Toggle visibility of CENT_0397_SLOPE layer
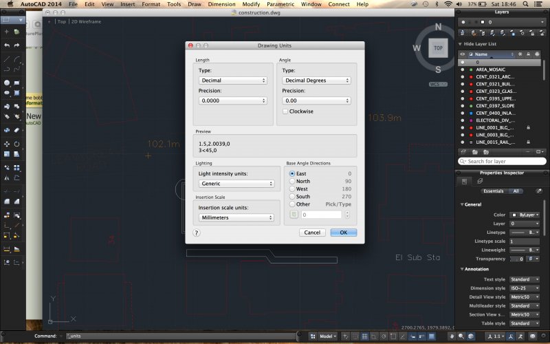 tap(462, 106)
